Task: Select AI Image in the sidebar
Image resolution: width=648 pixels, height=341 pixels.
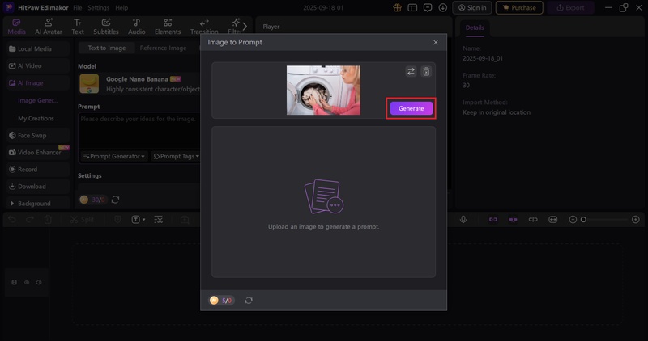Action: [38, 83]
